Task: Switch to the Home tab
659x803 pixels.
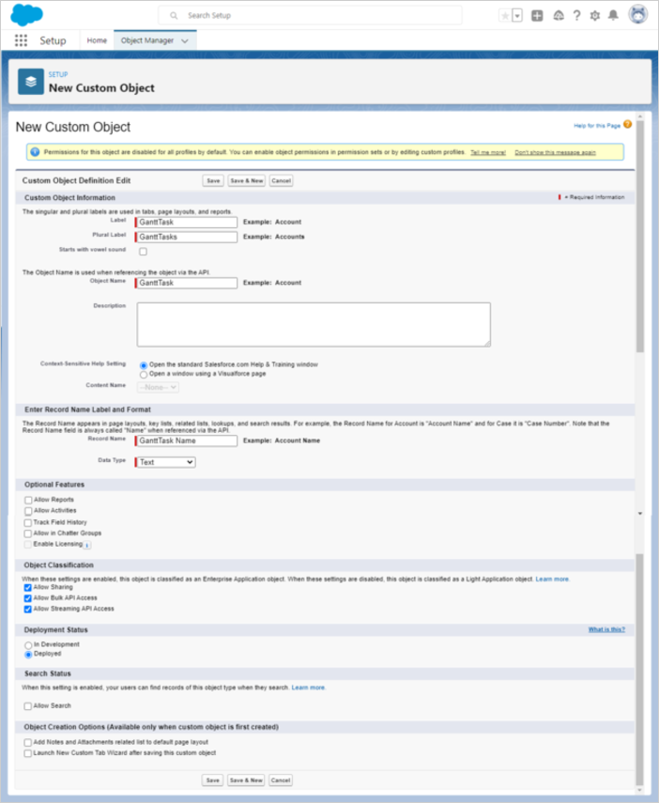Action: pyautogui.click(x=97, y=41)
